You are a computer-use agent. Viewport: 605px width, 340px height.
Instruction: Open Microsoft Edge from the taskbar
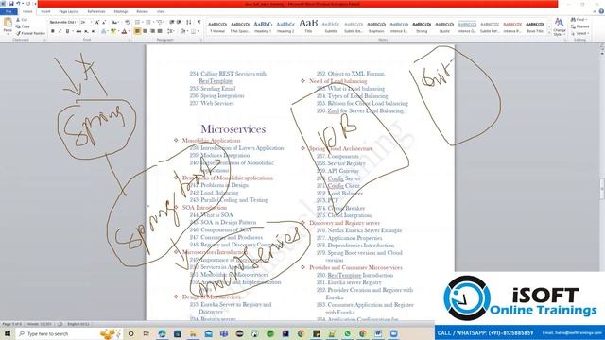pyautogui.click(x=162, y=333)
